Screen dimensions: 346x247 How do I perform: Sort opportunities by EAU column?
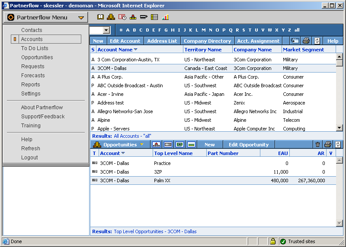click(x=283, y=153)
